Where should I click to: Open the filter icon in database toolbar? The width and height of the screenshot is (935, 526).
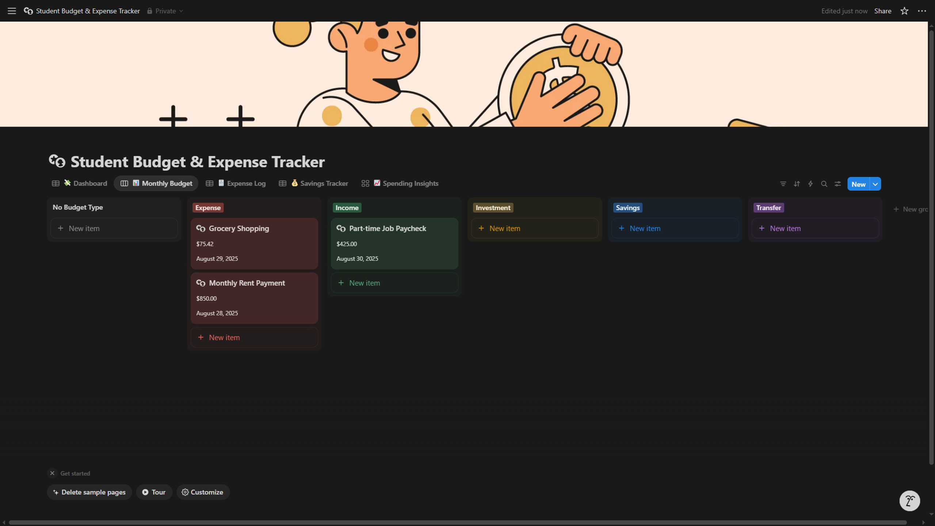pos(783,184)
